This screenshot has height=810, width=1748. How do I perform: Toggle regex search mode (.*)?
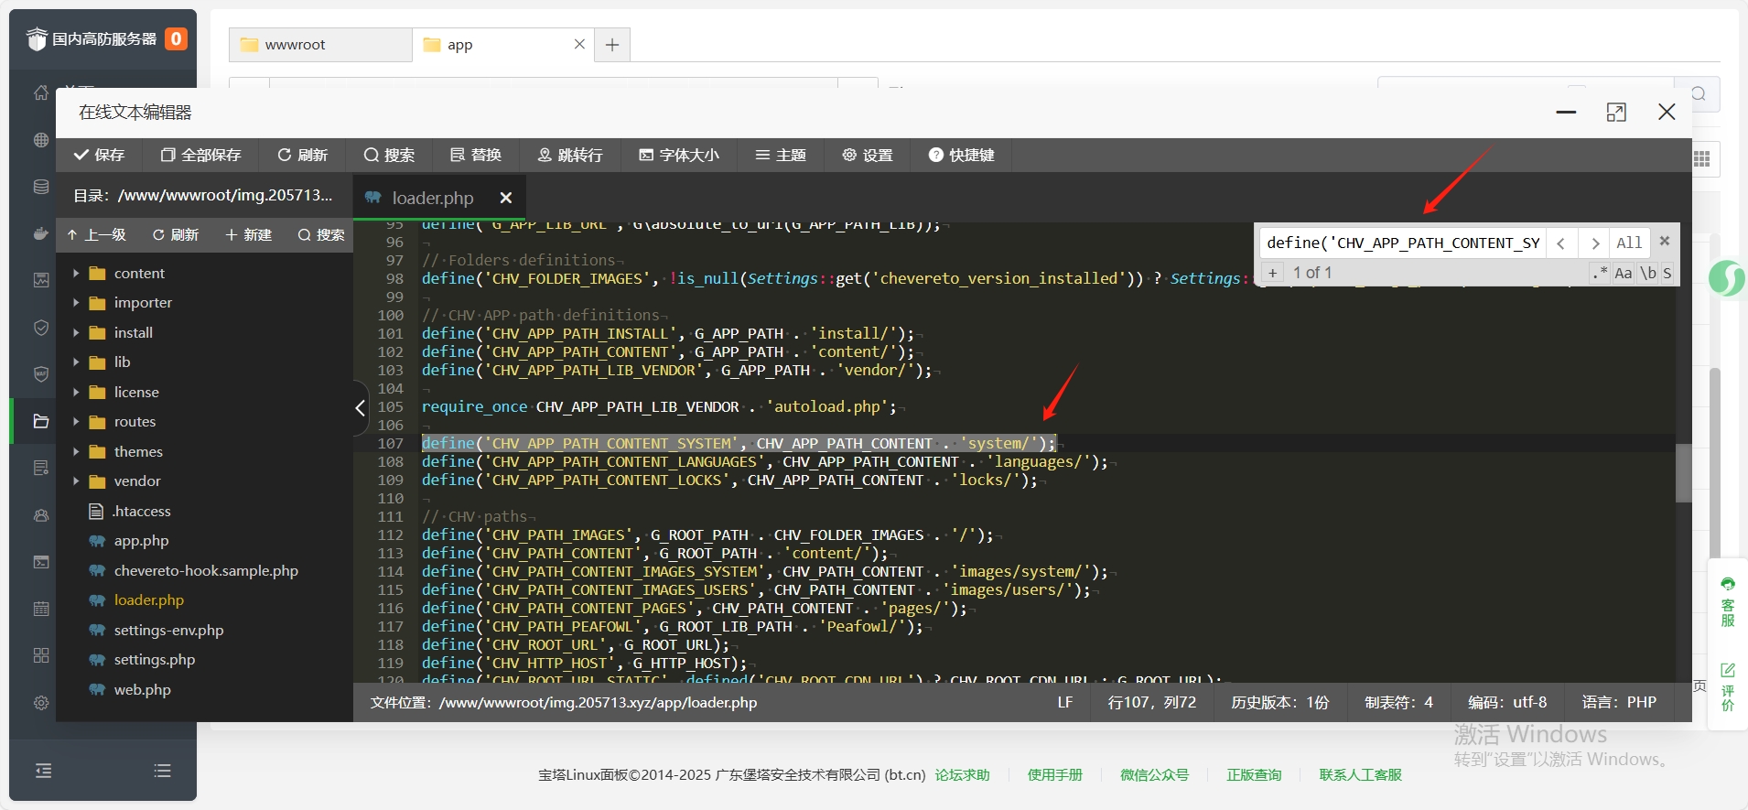[x=1599, y=273]
